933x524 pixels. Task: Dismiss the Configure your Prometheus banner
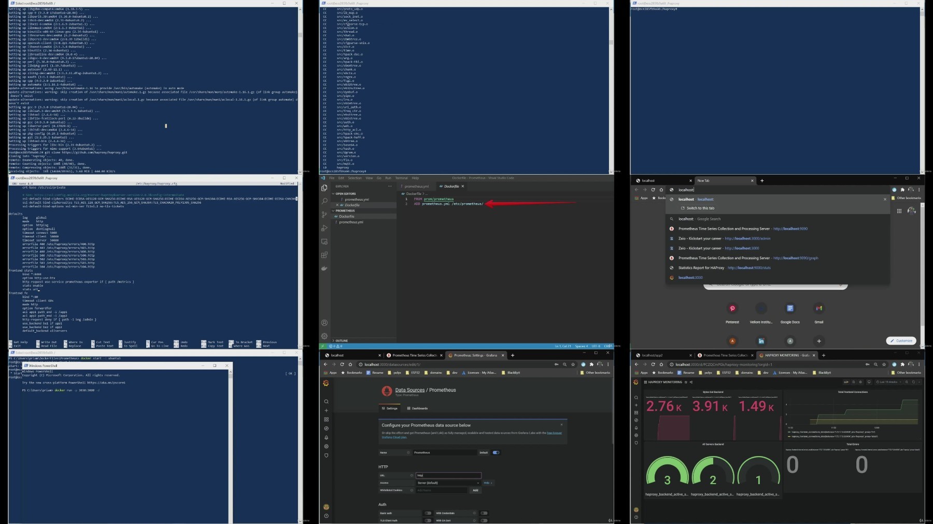561,425
